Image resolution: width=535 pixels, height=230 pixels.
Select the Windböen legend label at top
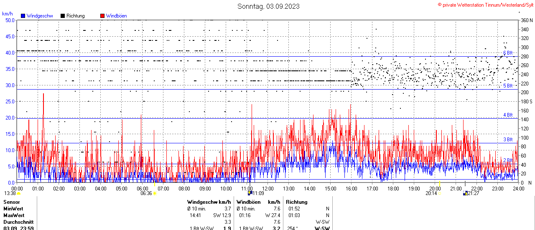117,16
